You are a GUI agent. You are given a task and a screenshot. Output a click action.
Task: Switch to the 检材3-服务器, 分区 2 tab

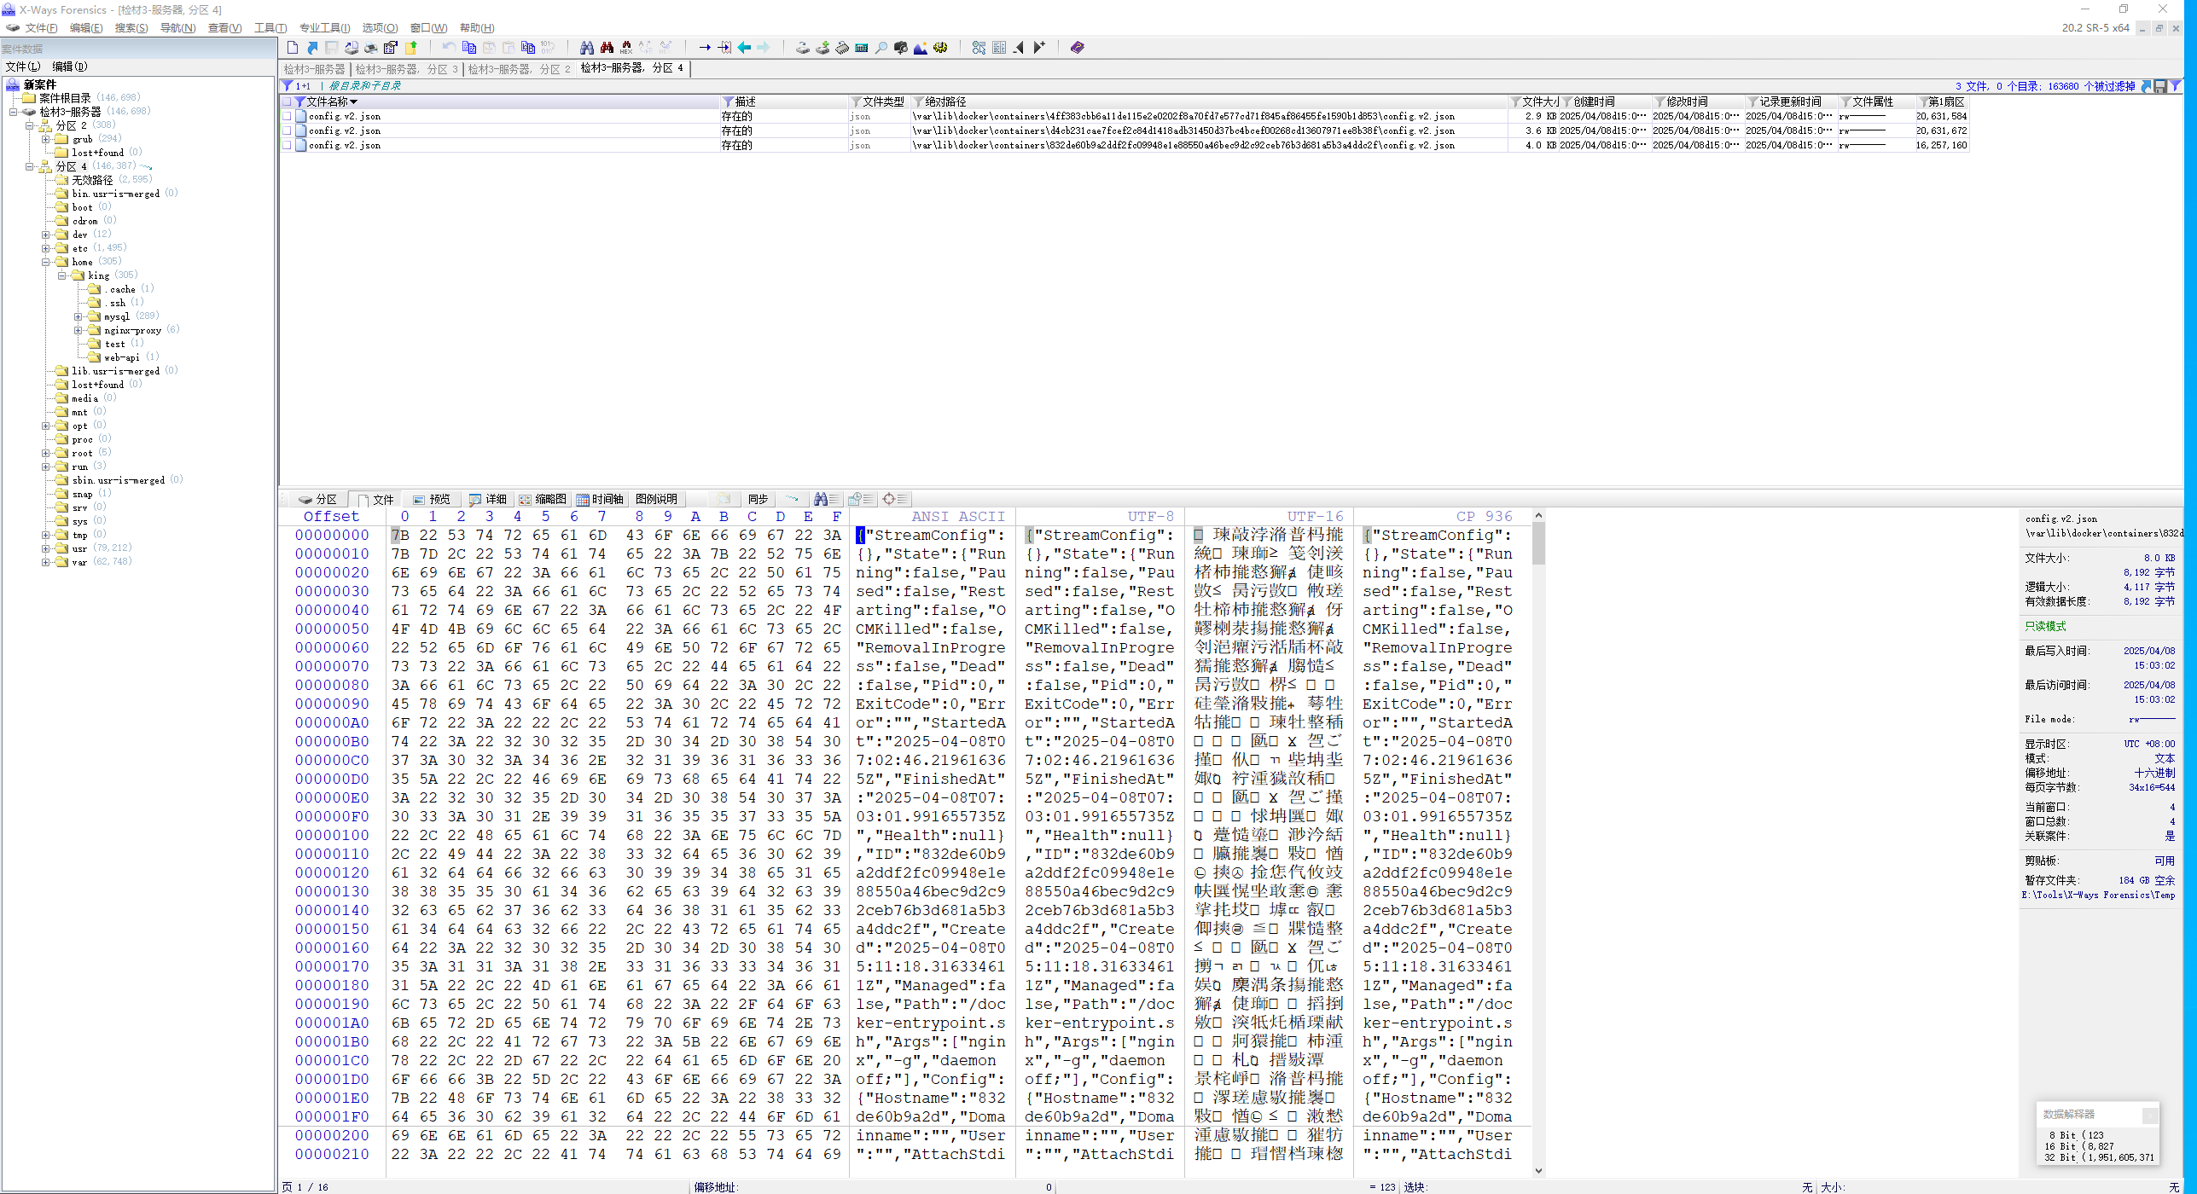point(519,68)
